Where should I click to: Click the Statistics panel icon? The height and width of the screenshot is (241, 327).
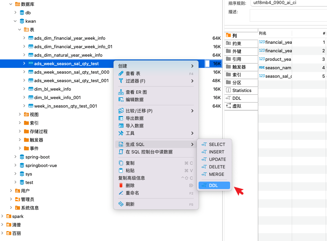point(241,90)
